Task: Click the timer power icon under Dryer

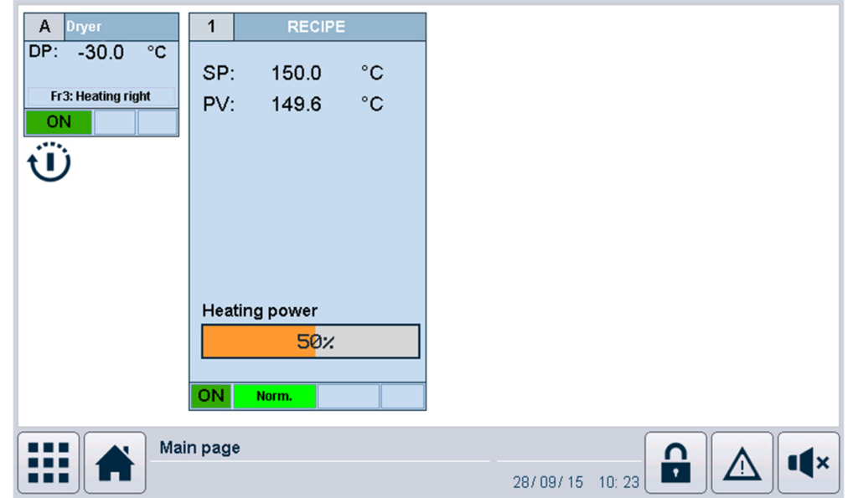Action: click(x=49, y=162)
